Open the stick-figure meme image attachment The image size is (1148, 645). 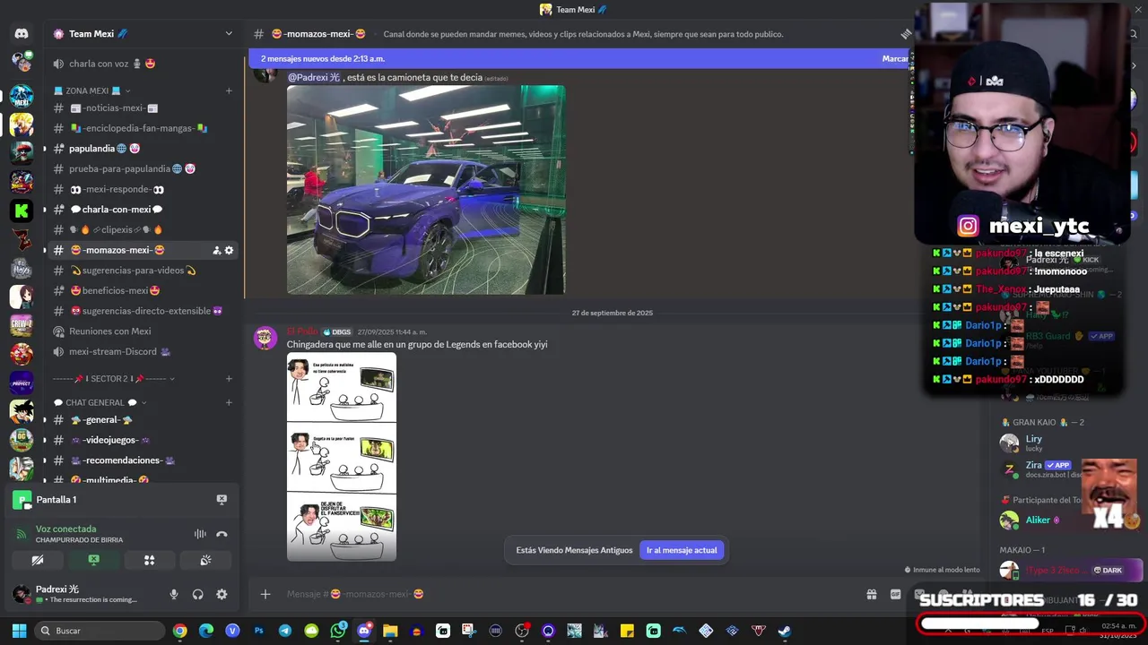pos(342,458)
